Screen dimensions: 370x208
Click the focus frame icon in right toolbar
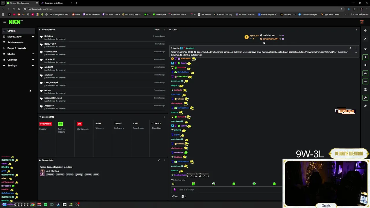(365, 49)
